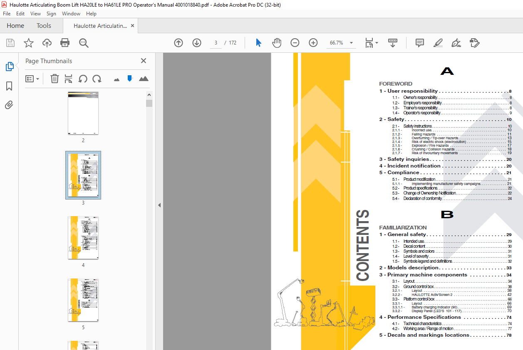Viewport: 523px width, 350px height.
Task: Print the document with printer icon
Action: 65,43
